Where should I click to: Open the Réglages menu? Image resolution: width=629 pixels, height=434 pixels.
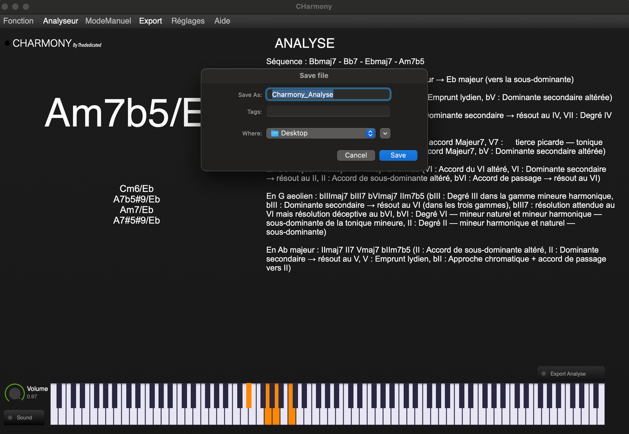click(x=188, y=21)
